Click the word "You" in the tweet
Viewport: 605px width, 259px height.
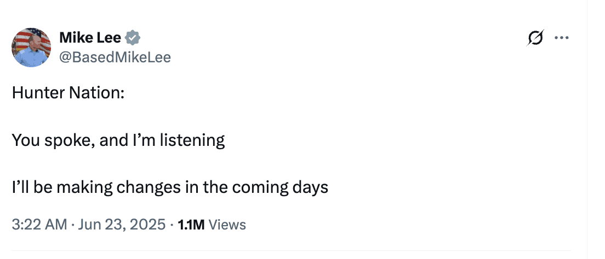(x=24, y=140)
